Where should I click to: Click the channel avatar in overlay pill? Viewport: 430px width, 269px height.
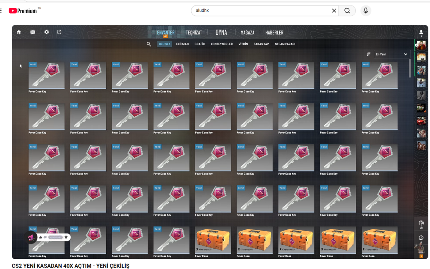point(31,237)
